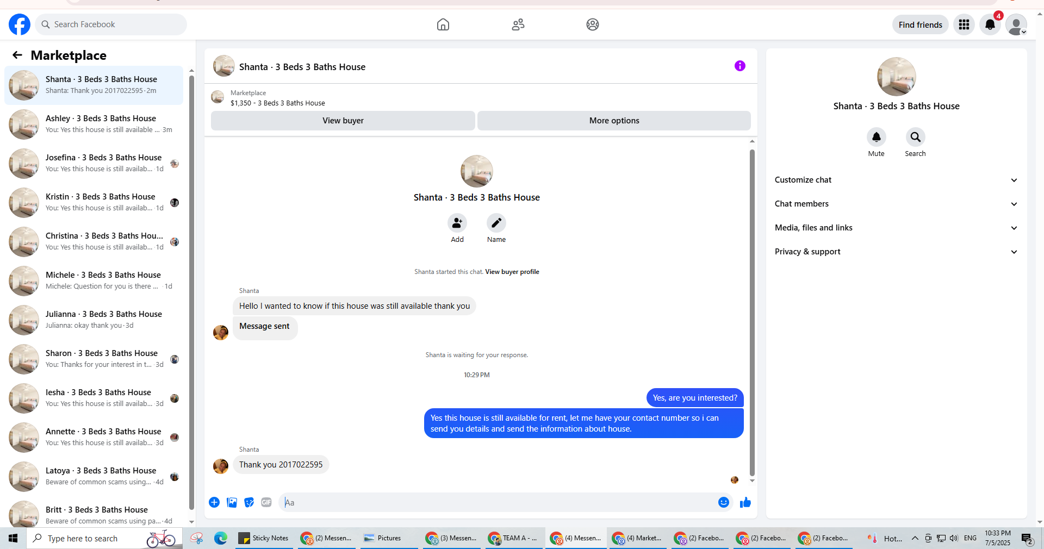
Task: Click the listing thumbnail in right panel
Action: [x=896, y=77]
